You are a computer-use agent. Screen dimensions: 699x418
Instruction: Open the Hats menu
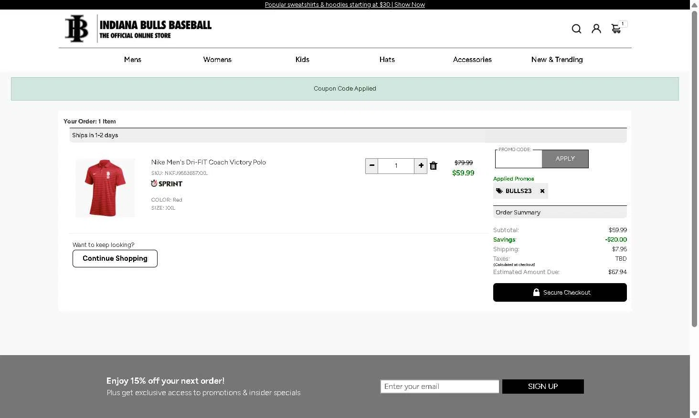pyautogui.click(x=387, y=60)
